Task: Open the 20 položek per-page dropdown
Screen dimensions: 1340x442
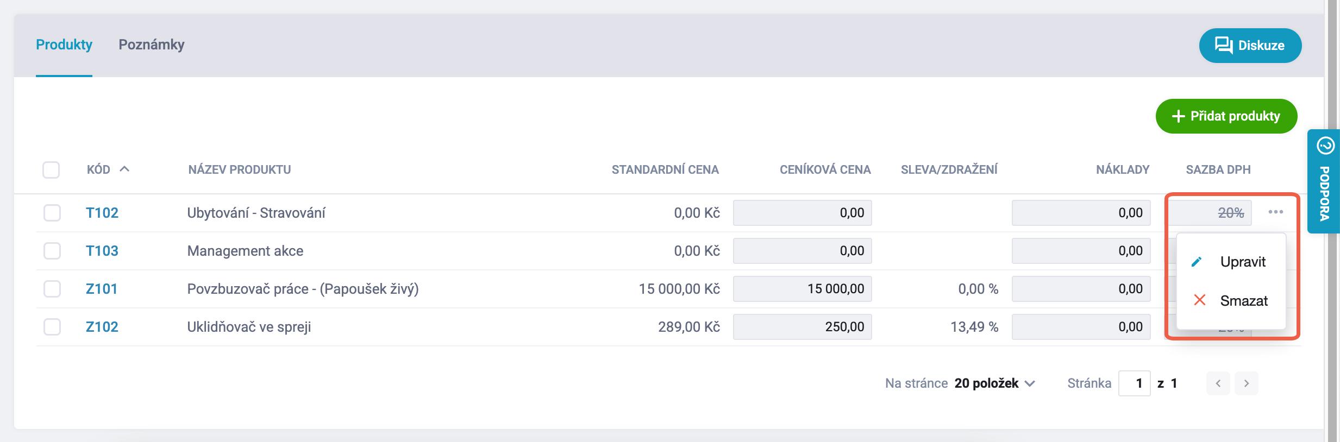Action: tap(994, 383)
